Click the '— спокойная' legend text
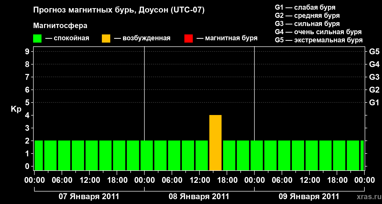382x204 pixels. pos(67,38)
